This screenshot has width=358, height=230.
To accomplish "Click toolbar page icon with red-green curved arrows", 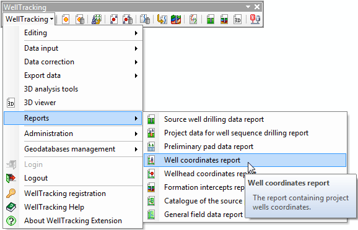I will [193, 19].
